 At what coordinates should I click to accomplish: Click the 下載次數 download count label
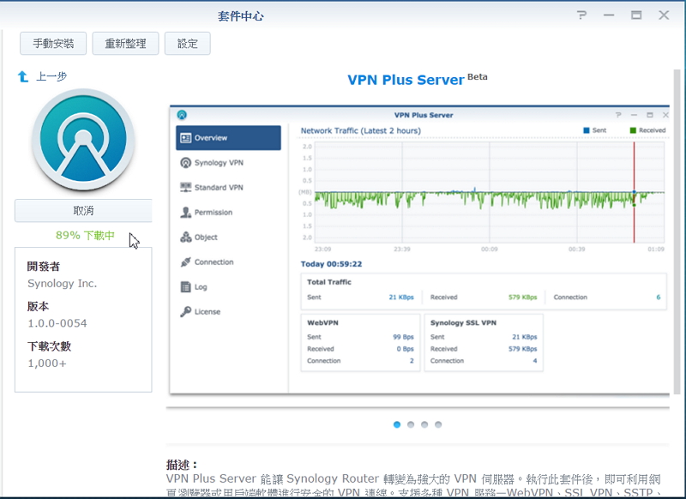pyautogui.click(x=49, y=346)
